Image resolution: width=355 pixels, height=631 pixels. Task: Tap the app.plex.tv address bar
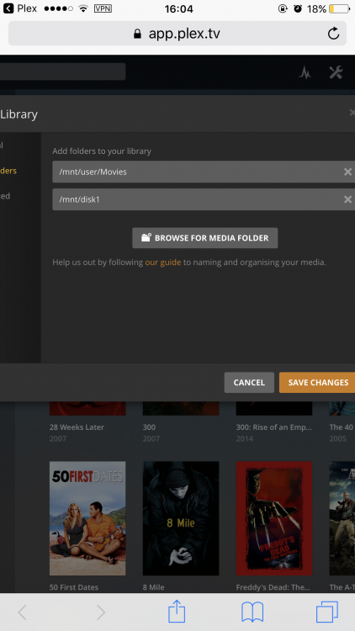point(177,34)
